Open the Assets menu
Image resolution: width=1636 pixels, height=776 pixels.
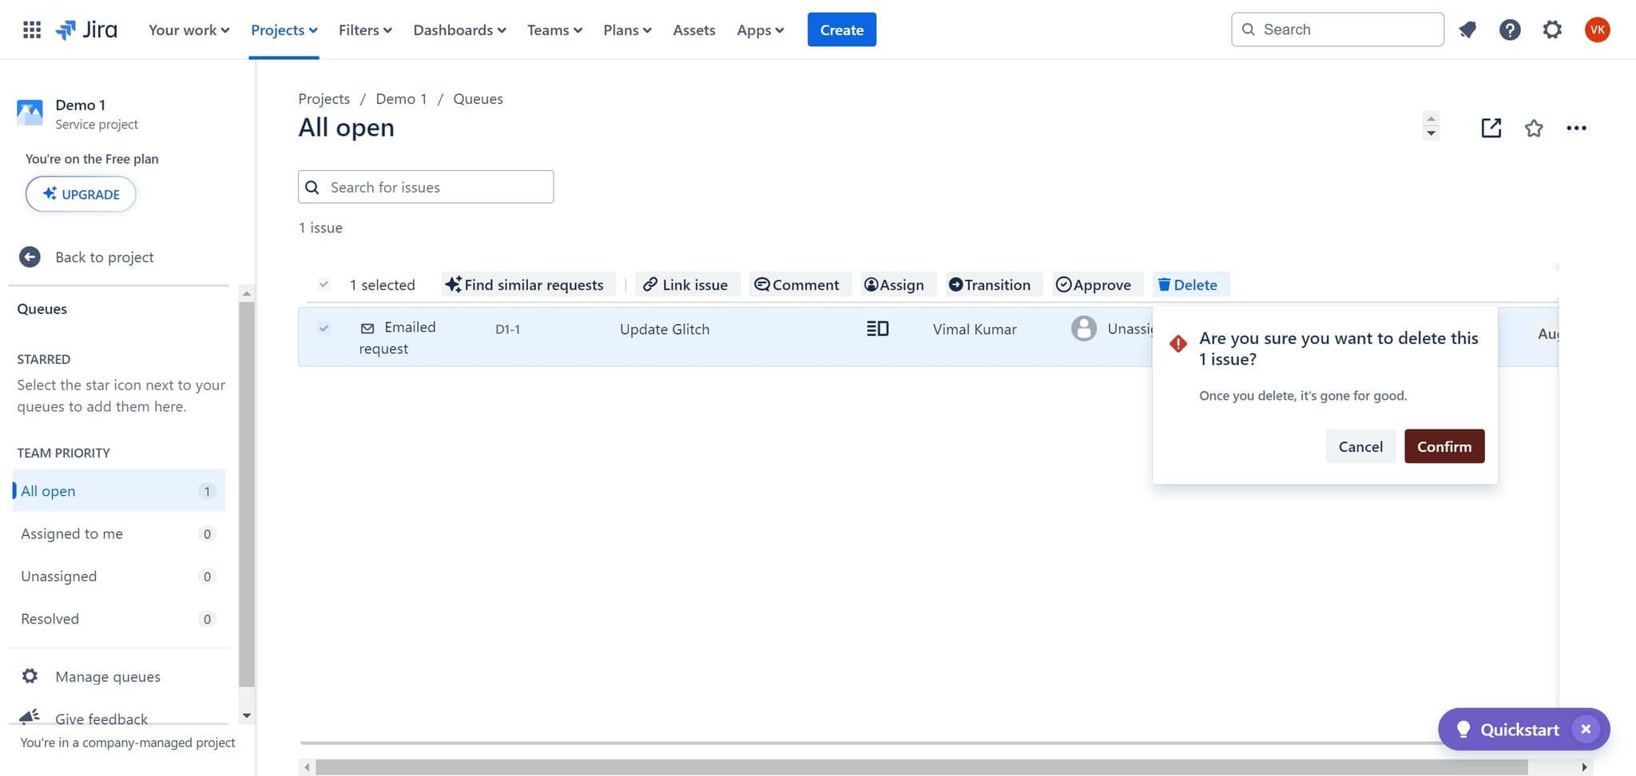coord(693,30)
